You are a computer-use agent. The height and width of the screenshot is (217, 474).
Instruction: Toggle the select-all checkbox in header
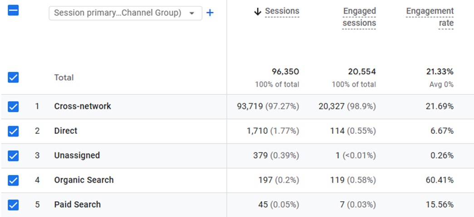coord(14,11)
